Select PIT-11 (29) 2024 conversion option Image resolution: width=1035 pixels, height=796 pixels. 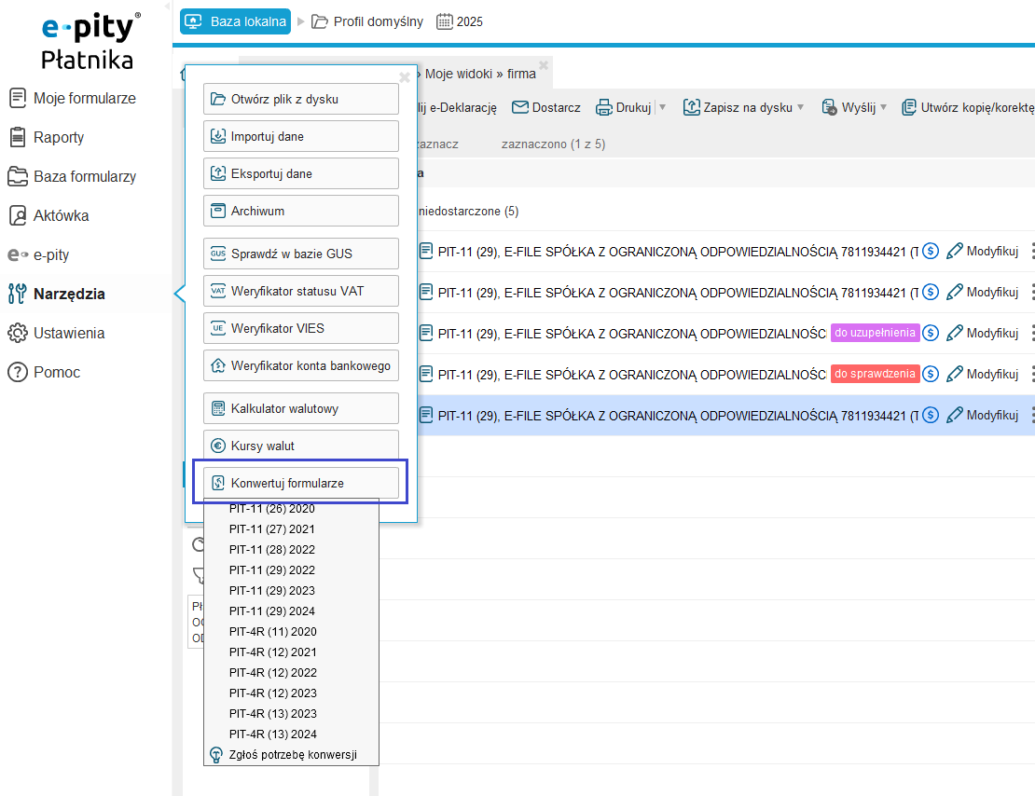pyautogui.click(x=272, y=611)
